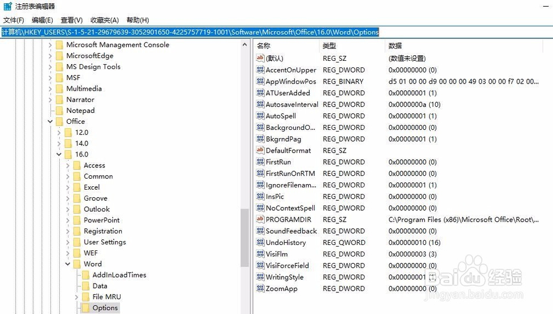This screenshot has height=314, width=553.
Task: Select the Groove folder icon
Action: (x=77, y=198)
